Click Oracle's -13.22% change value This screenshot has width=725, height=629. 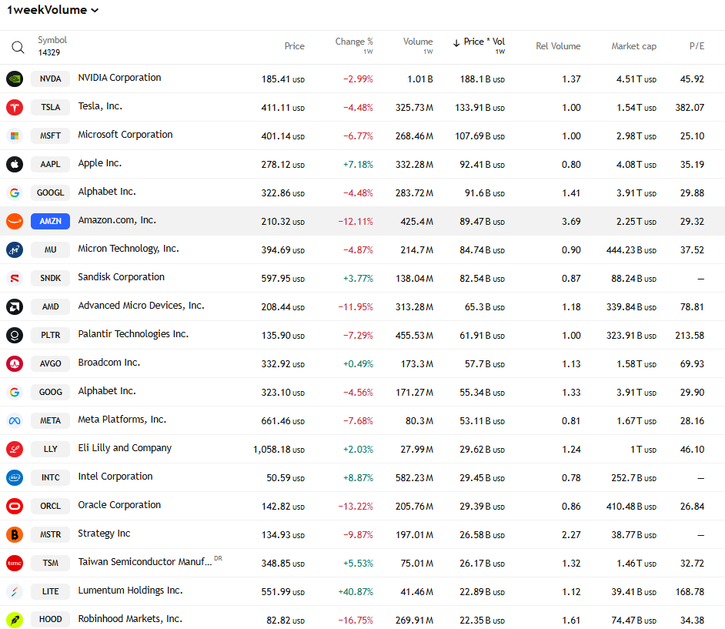click(355, 507)
